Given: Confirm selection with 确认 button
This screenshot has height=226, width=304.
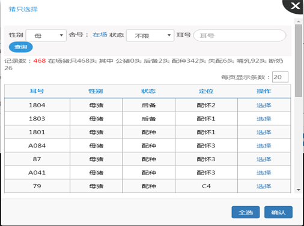Looking at the screenshot, I should pyautogui.click(x=278, y=212).
